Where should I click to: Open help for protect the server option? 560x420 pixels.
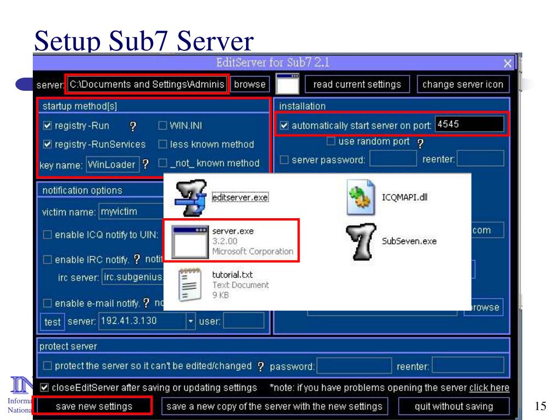coord(261,366)
